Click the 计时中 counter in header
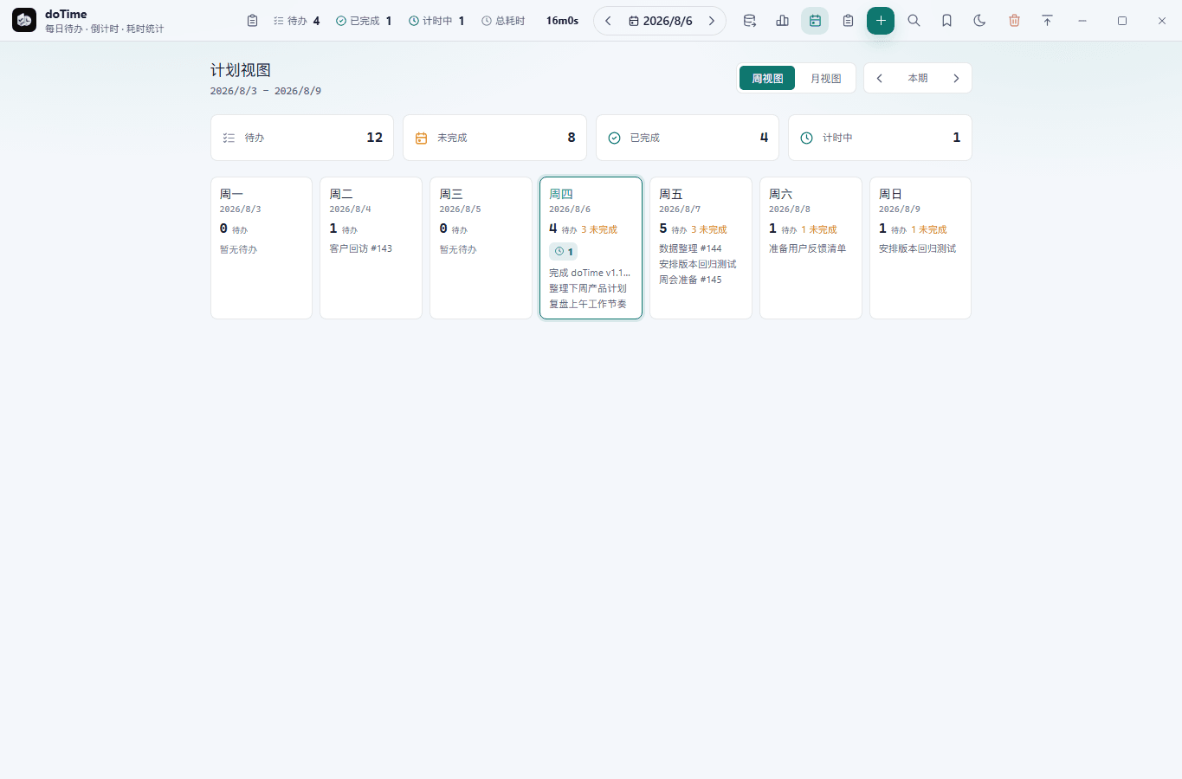This screenshot has width=1182, height=779. (436, 21)
